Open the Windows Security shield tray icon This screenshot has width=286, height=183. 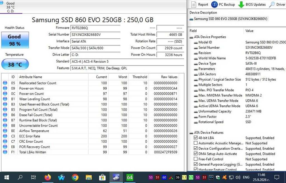click(x=218, y=177)
